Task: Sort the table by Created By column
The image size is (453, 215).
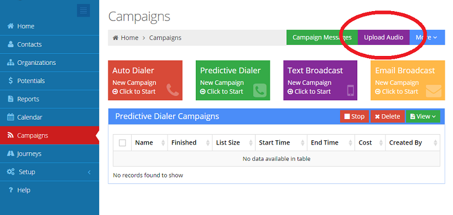Action: pyautogui.click(x=413, y=142)
